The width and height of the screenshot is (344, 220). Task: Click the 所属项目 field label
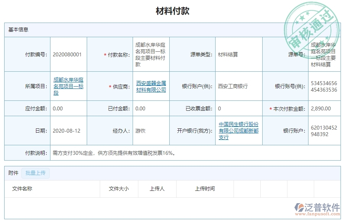click(x=36, y=86)
